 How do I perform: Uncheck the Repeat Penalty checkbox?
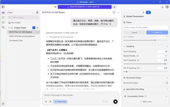138,56
